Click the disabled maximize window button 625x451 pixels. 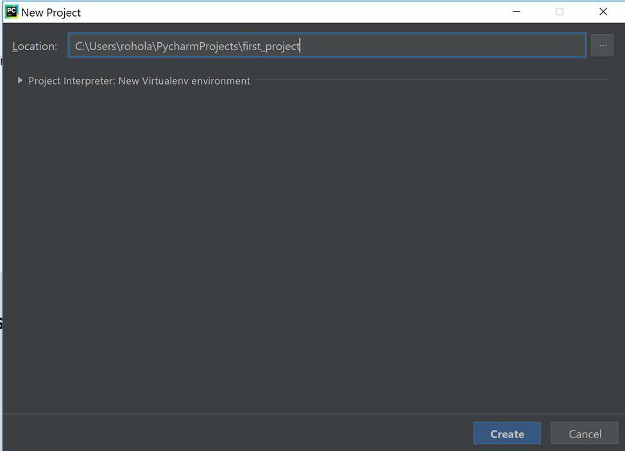tap(559, 12)
